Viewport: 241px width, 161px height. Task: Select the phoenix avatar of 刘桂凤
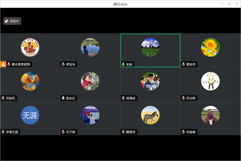(x=30, y=81)
